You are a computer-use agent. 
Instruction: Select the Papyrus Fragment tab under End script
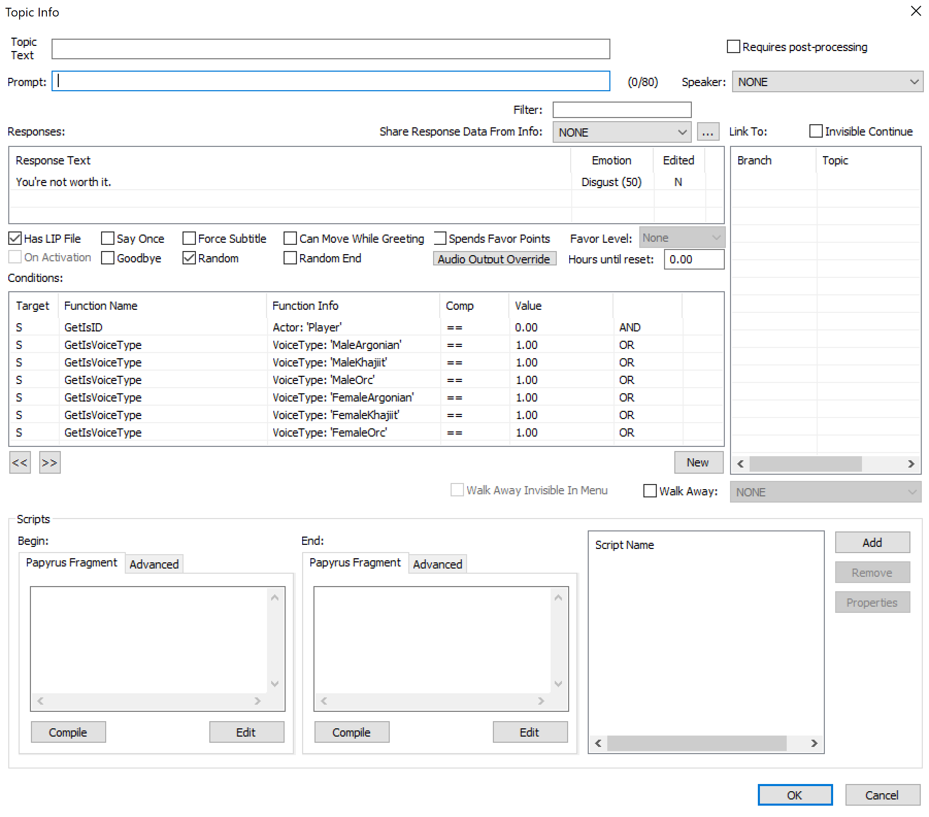(x=355, y=563)
